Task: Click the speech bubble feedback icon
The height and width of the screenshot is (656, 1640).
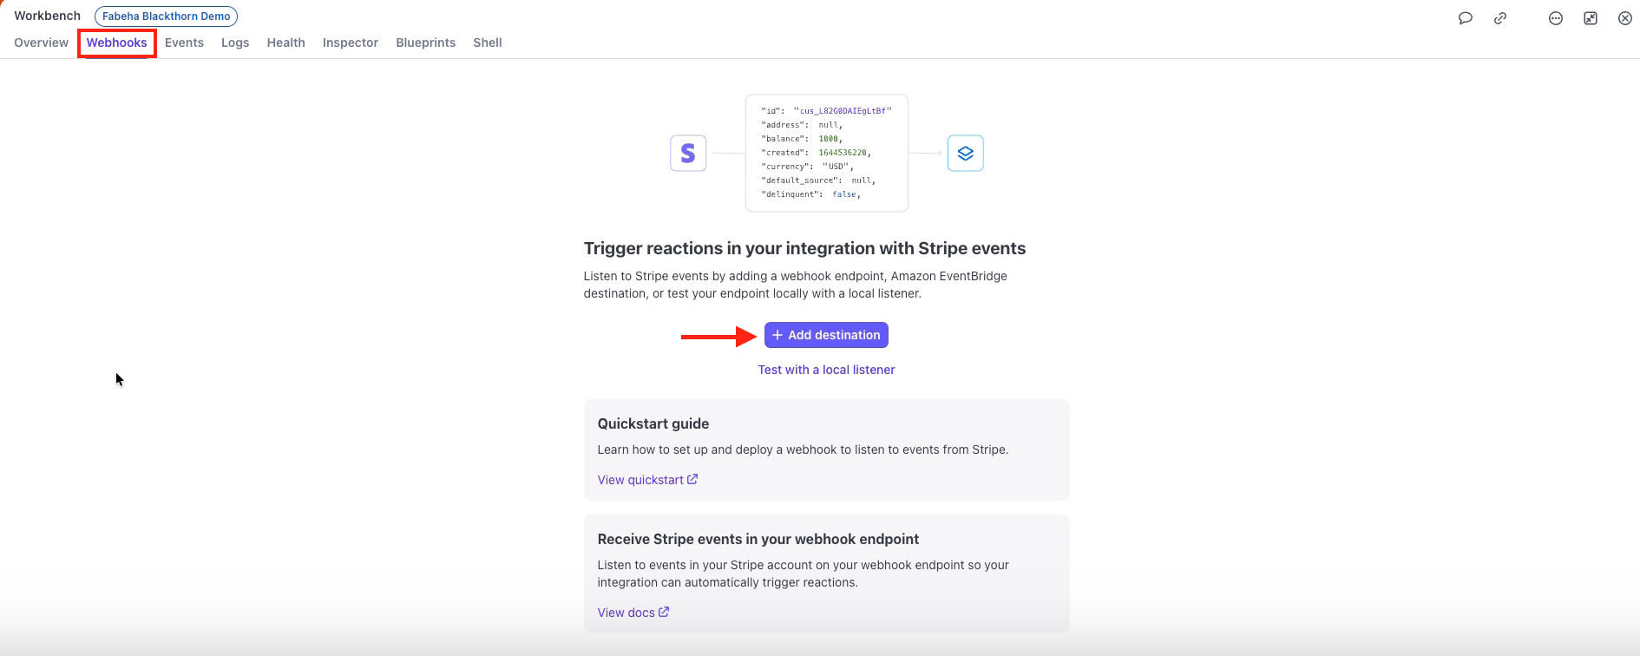Action: click(1466, 18)
